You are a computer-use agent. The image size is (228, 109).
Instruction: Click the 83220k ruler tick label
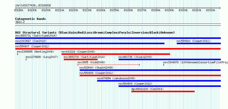point(74,10)
